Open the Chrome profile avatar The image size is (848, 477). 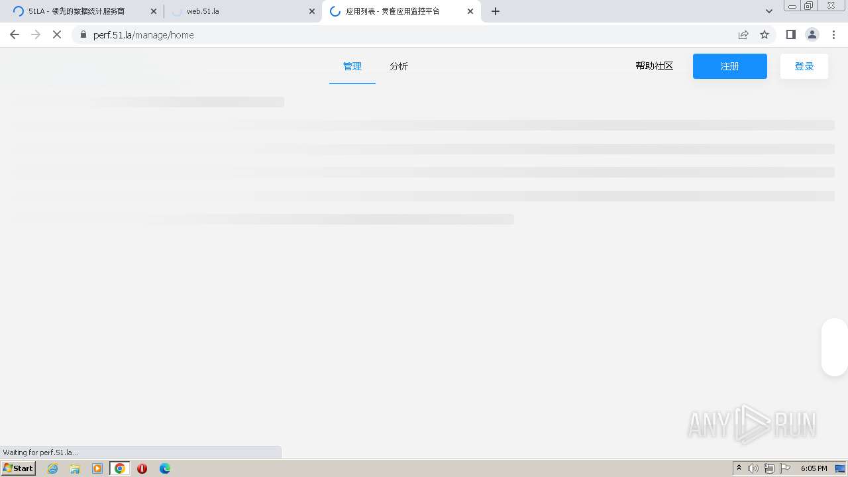click(x=812, y=34)
